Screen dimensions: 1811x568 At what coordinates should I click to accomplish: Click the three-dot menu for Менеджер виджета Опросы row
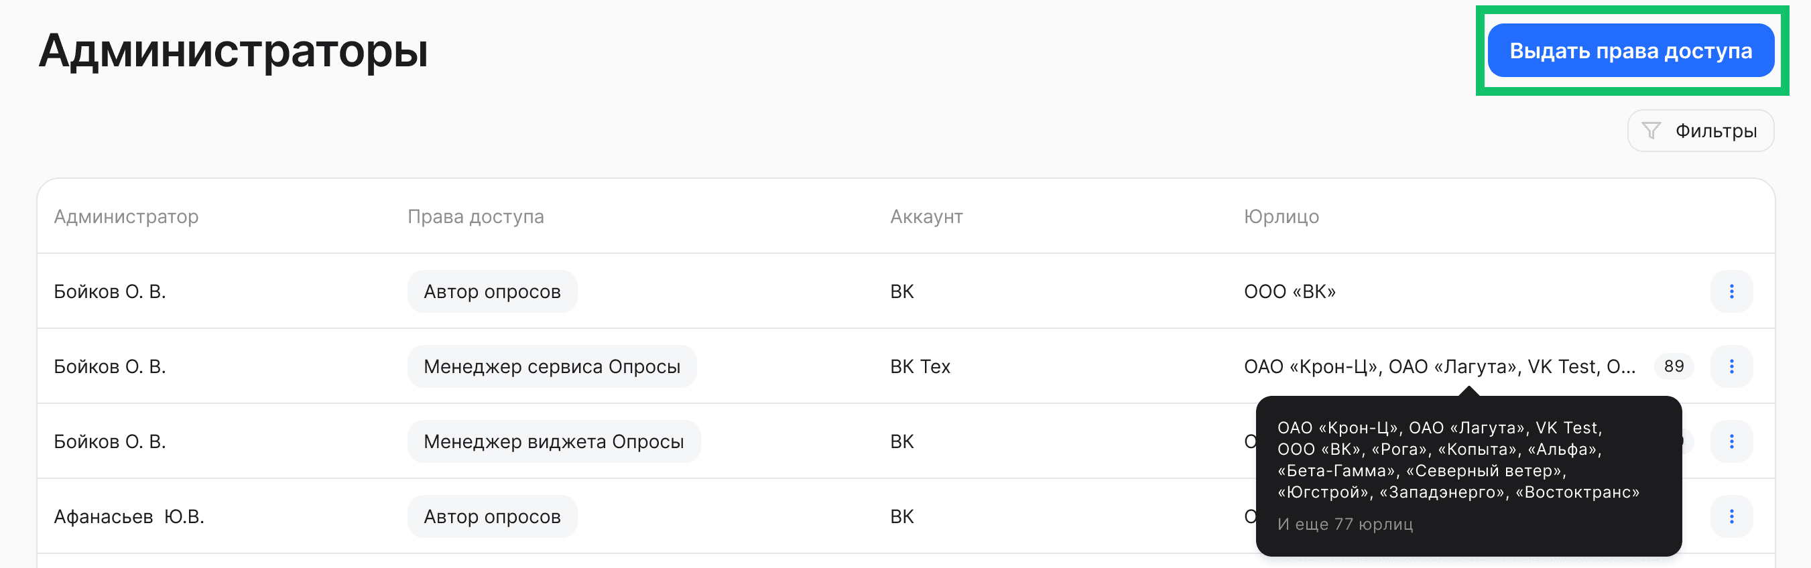pos(1733,441)
